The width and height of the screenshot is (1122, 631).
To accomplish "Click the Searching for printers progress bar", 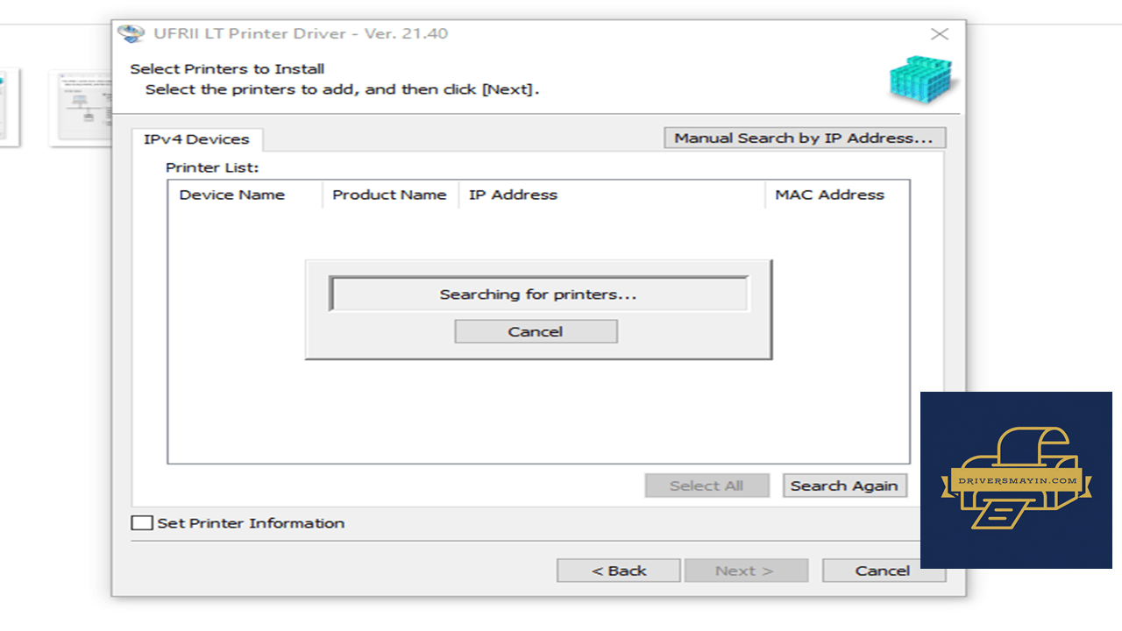I will [x=538, y=294].
